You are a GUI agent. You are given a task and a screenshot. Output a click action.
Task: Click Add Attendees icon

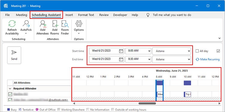[x=43, y=24]
